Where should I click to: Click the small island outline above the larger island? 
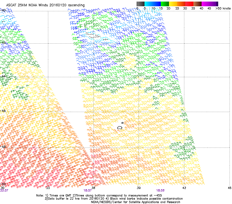pyautogui.click(x=123, y=123)
